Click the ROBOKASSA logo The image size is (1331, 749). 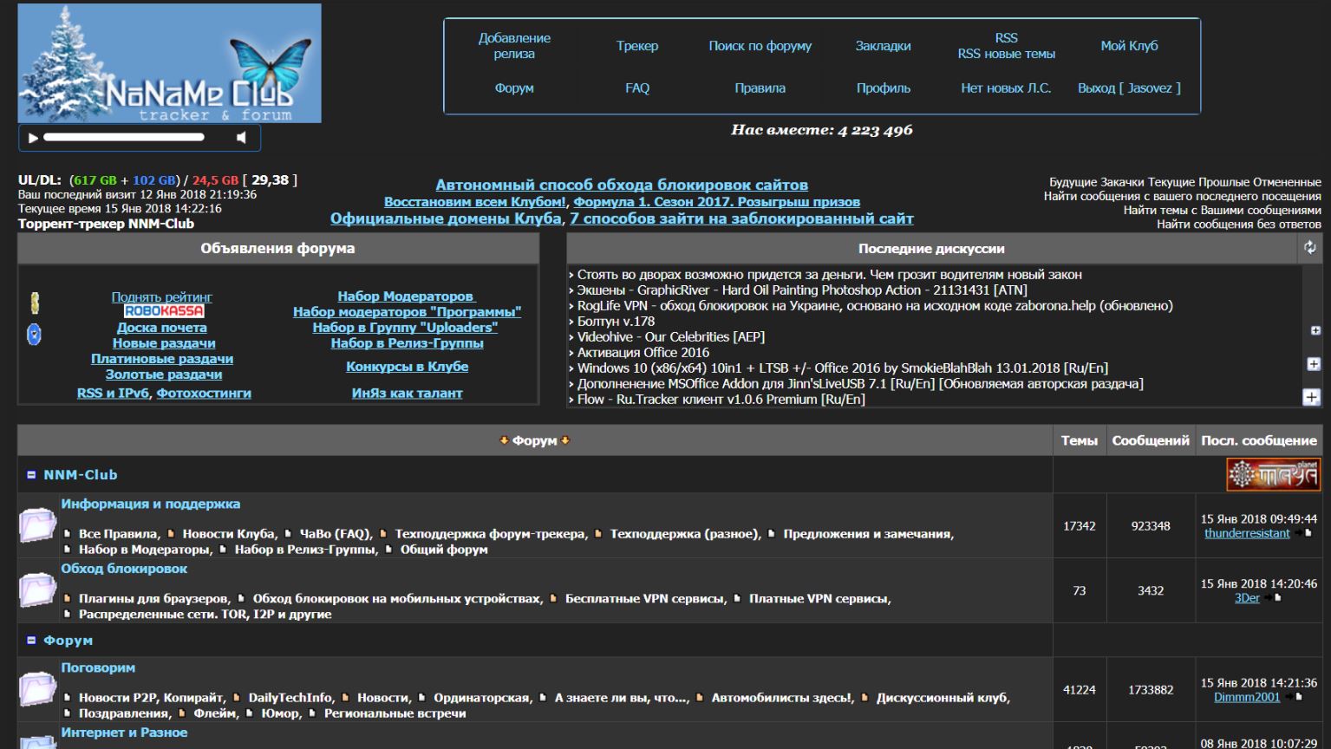tap(163, 311)
